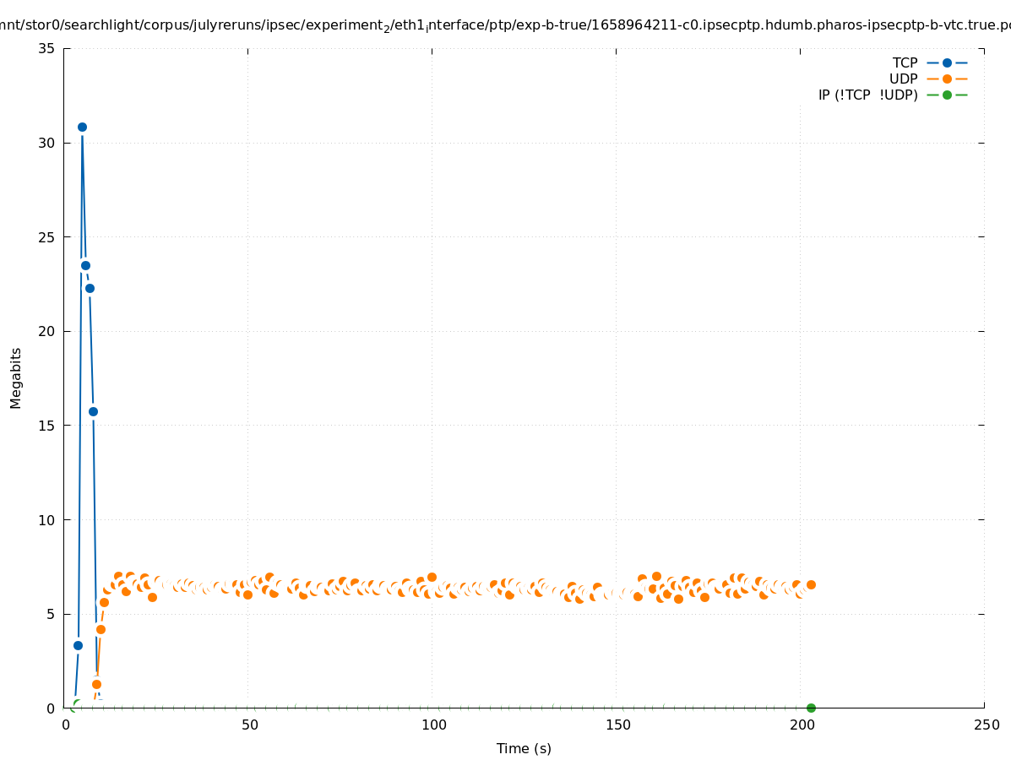Select the last orange UDP data point
Screen dimensions: 1011x760
(811, 584)
